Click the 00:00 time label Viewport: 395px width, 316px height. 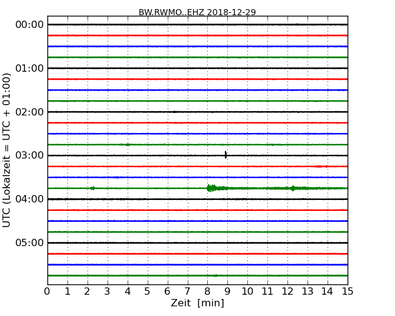click(x=30, y=25)
